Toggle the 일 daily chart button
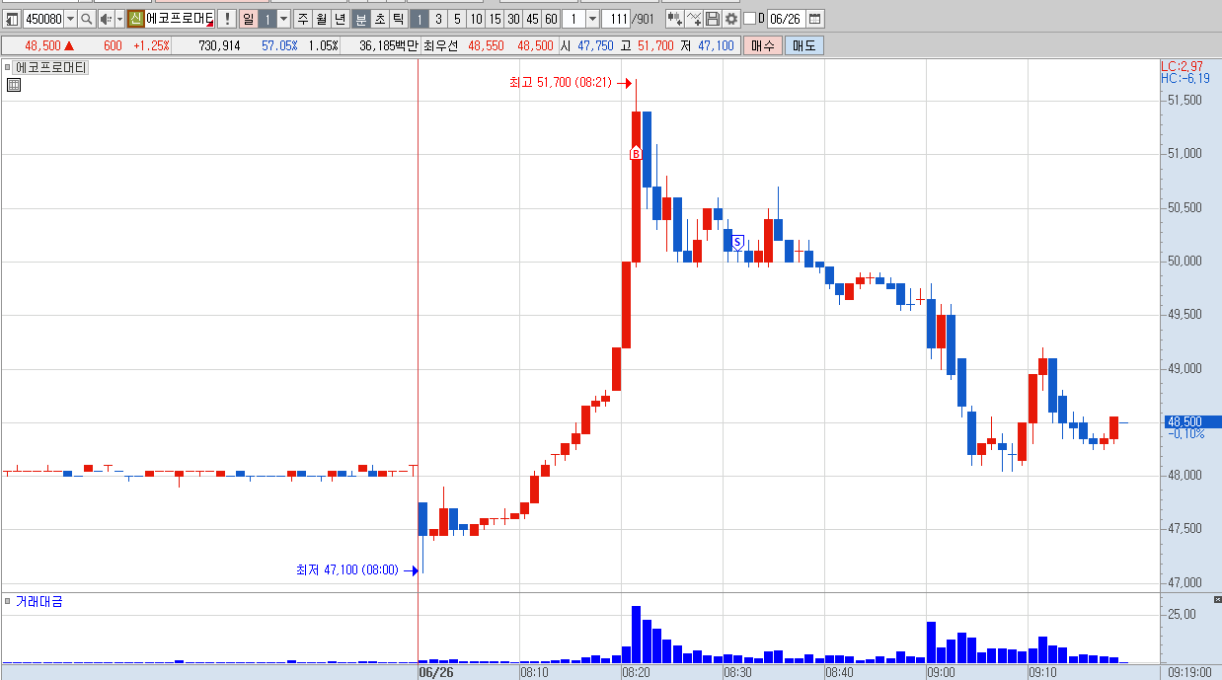Image resolution: width=1222 pixels, height=680 pixels. click(248, 19)
